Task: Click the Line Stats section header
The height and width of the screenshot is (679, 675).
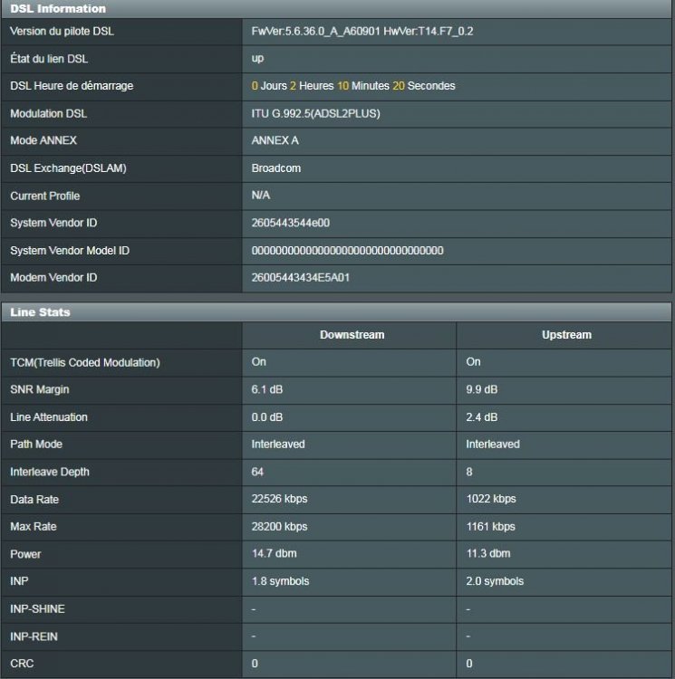Action: [x=40, y=312]
